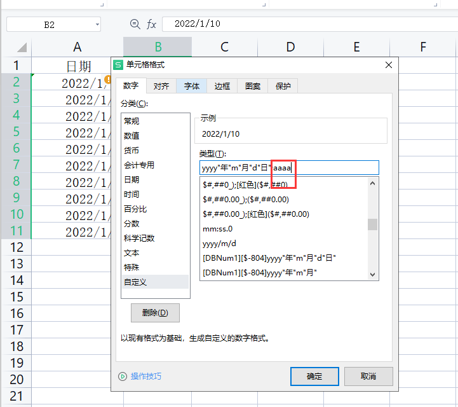Screen dimensions: 458x407
Task: Click the fx insert function icon
Action: tap(151, 24)
